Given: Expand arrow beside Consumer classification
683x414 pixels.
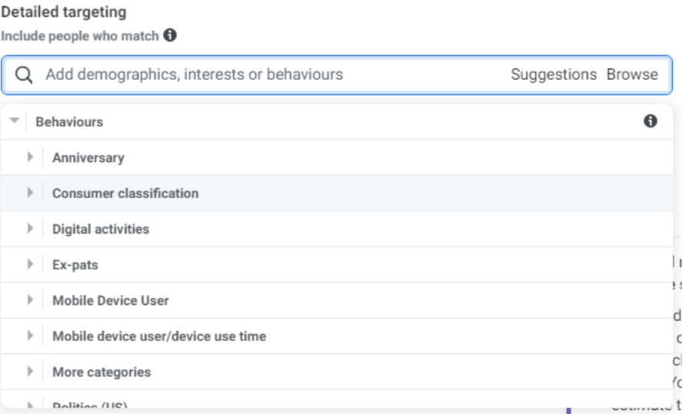Looking at the screenshot, I should 31,193.
